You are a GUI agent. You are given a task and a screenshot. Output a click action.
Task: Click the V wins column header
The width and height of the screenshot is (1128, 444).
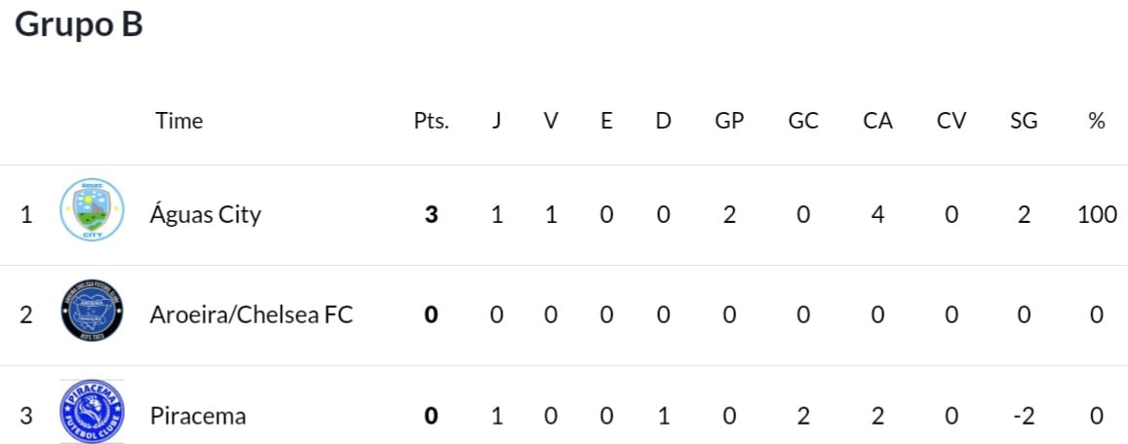pyautogui.click(x=550, y=121)
